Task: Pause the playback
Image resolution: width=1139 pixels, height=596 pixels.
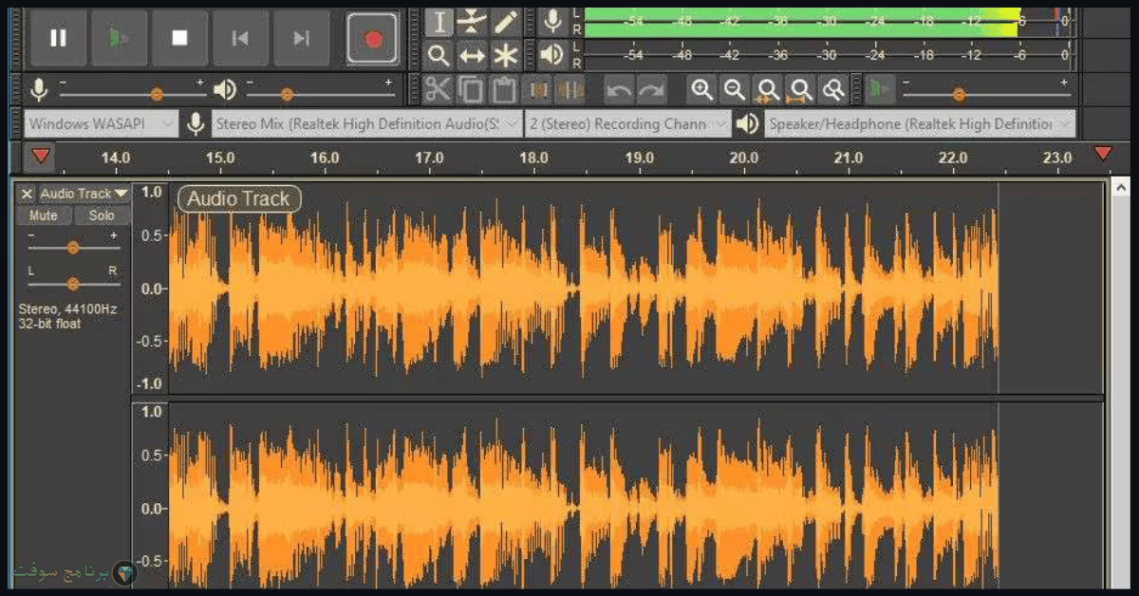Action: pos(58,39)
